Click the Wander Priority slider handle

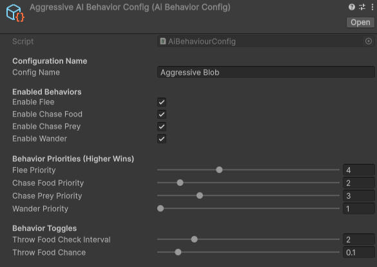coord(160,208)
